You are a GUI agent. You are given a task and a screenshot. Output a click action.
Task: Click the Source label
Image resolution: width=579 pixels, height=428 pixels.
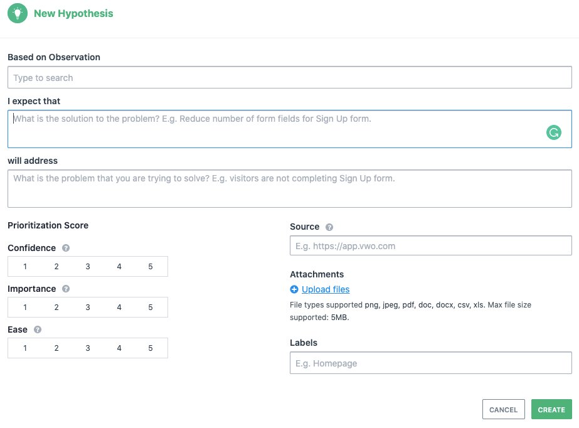(305, 227)
